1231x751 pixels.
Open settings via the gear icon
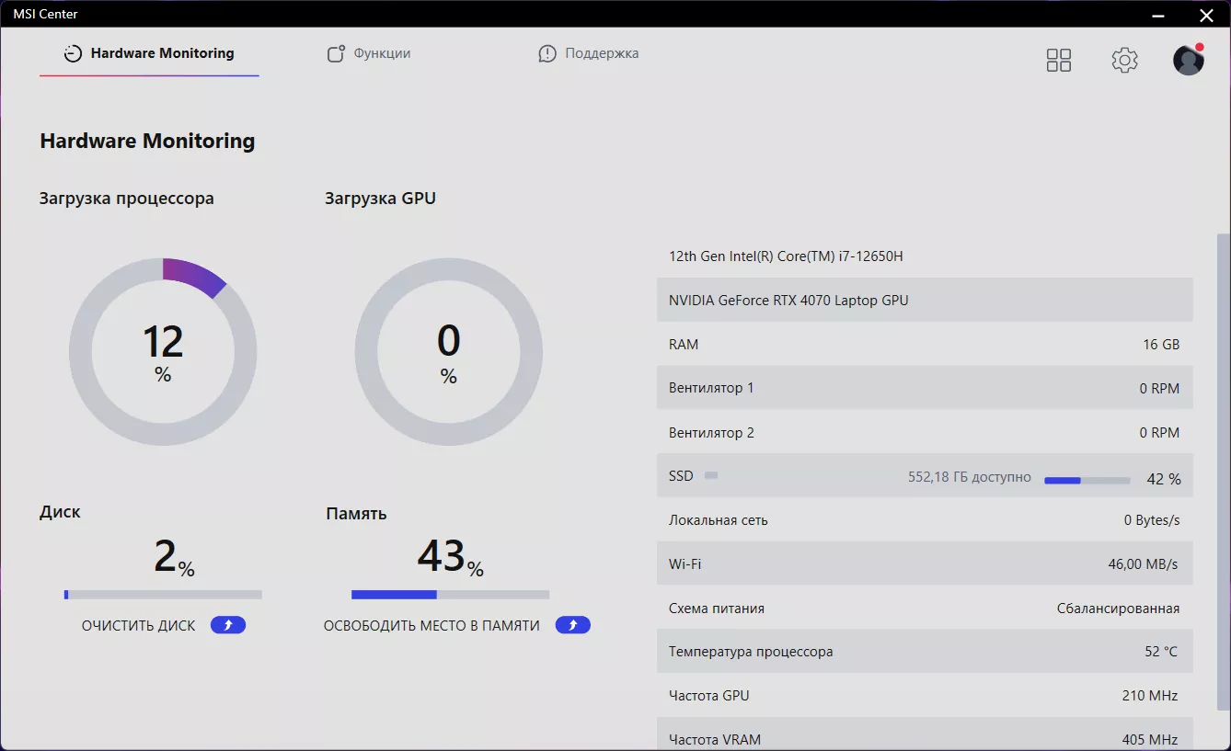pyautogui.click(x=1124, y=61)
